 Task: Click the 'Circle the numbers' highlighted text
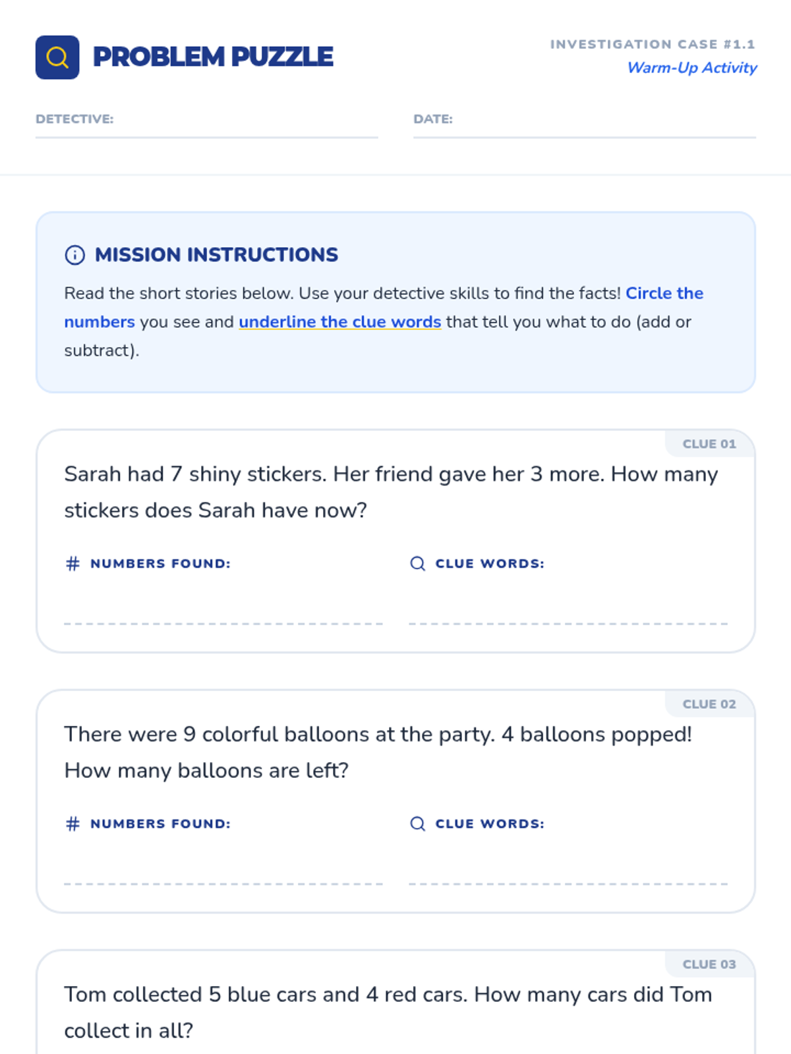coord(664,293)
